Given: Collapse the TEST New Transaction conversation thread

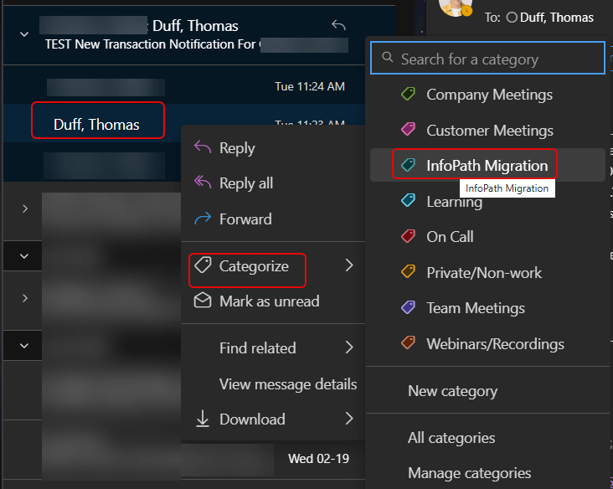Looking at the screenshot, I should coord(24,34).
